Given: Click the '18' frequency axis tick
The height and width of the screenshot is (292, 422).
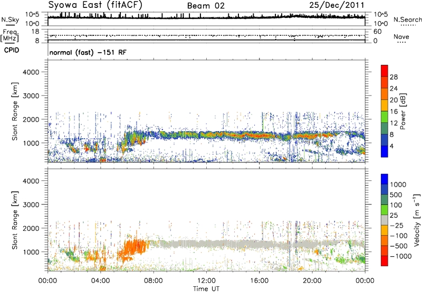Looking at the screenshot, I should pos(35,32).
